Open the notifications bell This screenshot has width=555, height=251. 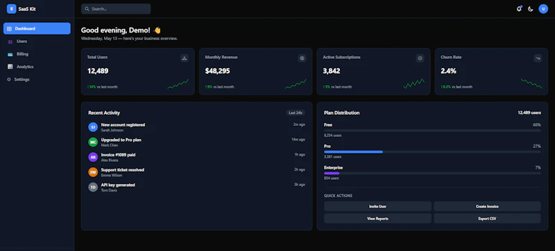click(x=519, y=9)
